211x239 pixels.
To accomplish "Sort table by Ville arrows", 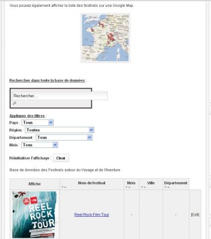I will coord(143,187).
